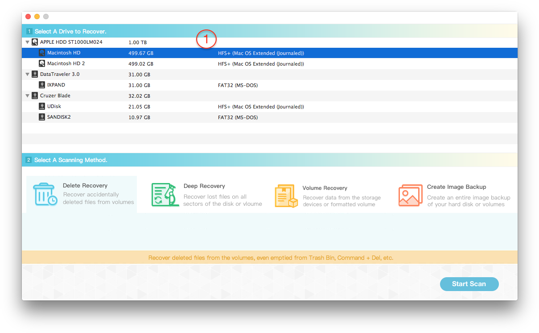Click the 499.02 GB size value
Screen dimensions: 539x333
(x=141, y=64)
